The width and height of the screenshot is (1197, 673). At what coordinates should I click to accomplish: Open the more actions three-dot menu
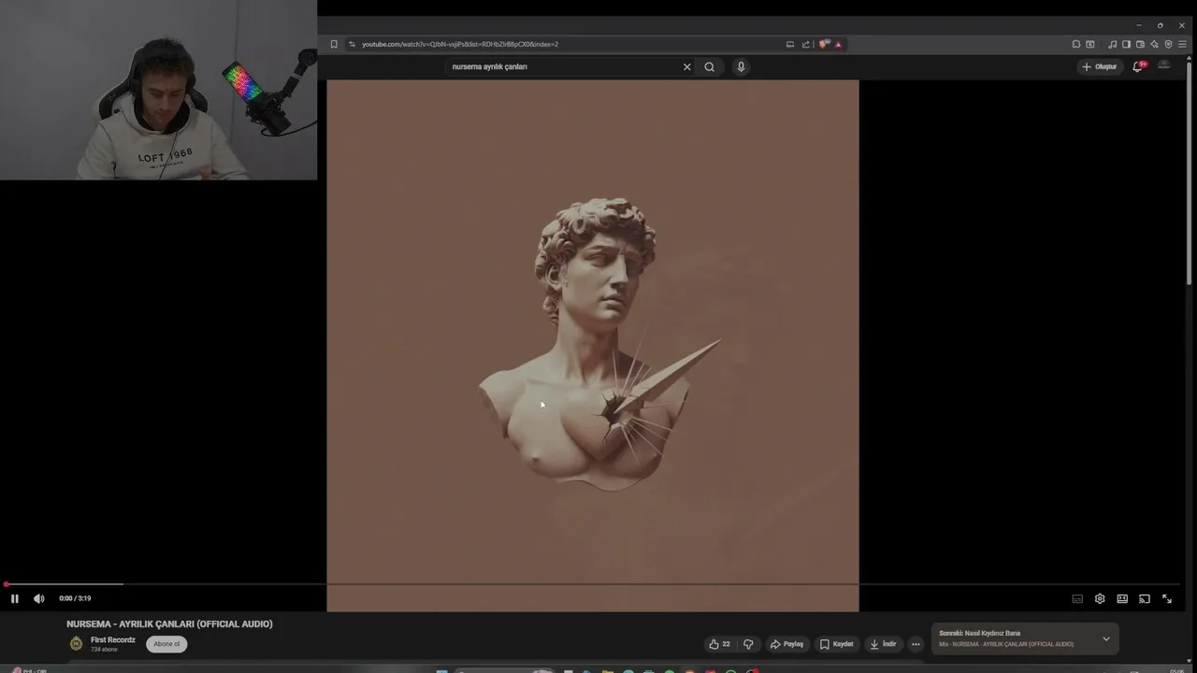[916, 644]
